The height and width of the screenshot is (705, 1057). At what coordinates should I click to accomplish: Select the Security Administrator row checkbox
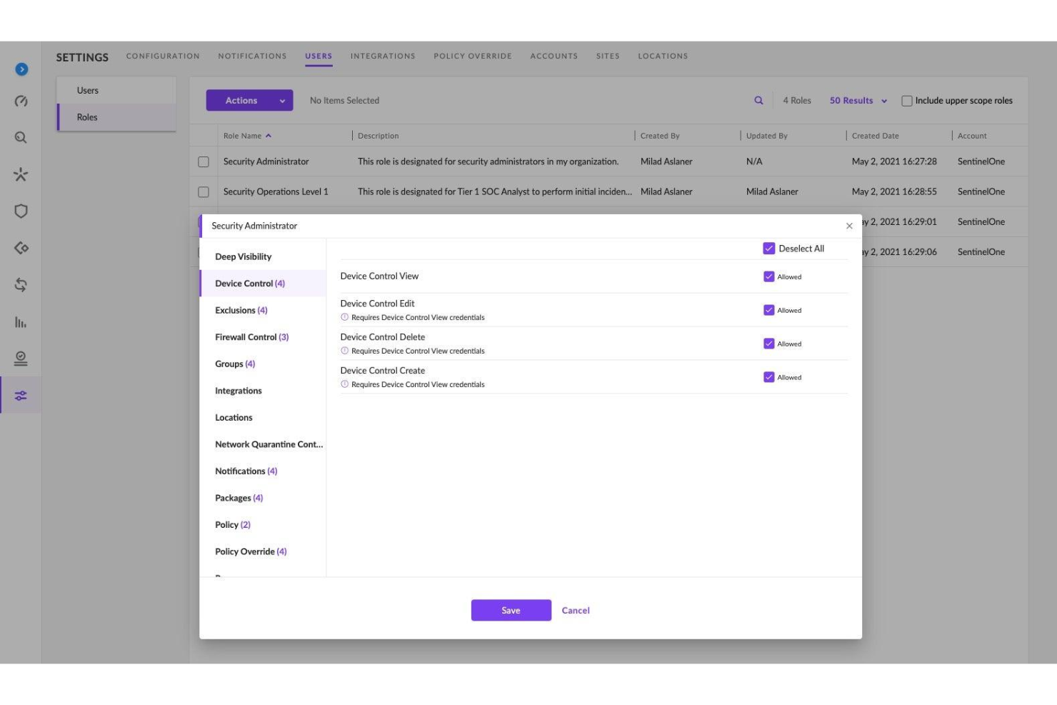(x=203, y=161)
